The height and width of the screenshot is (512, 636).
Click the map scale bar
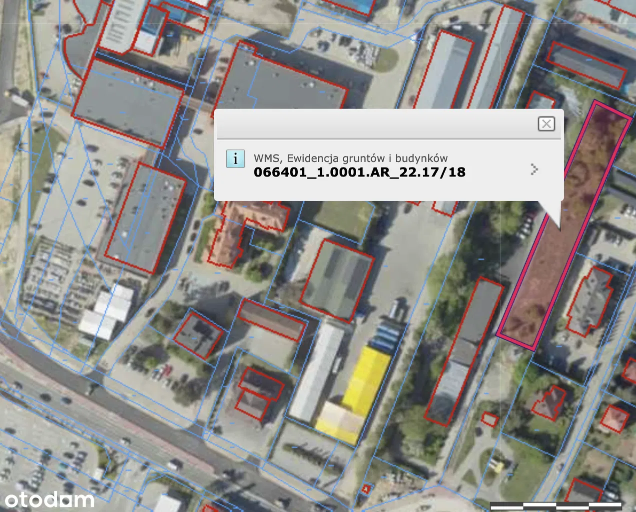pos(556,505)
